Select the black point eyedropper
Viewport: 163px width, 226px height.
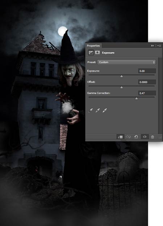pos(91,110)
